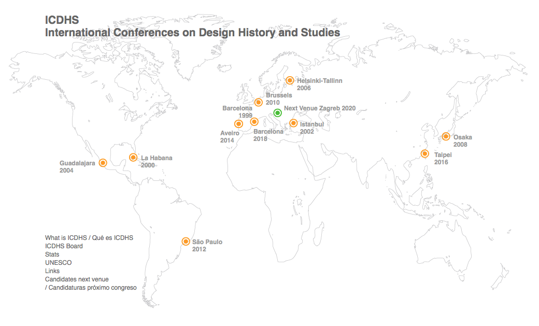Click the Brussels 2010 orange marker

pyautogui.click(x=258, y=102)
